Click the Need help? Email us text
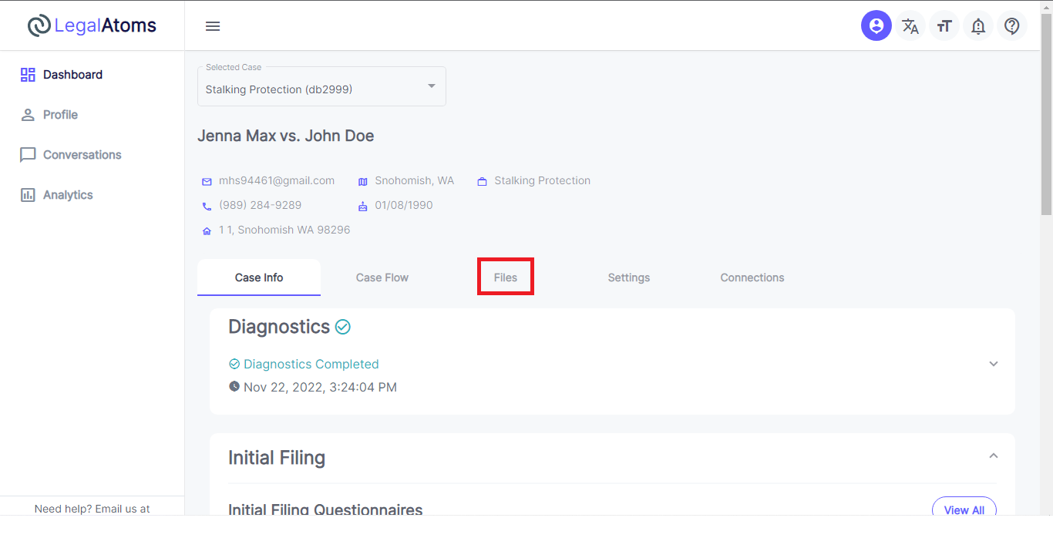The width and height of the screenshot is (1053, 538). click(93, 509)
